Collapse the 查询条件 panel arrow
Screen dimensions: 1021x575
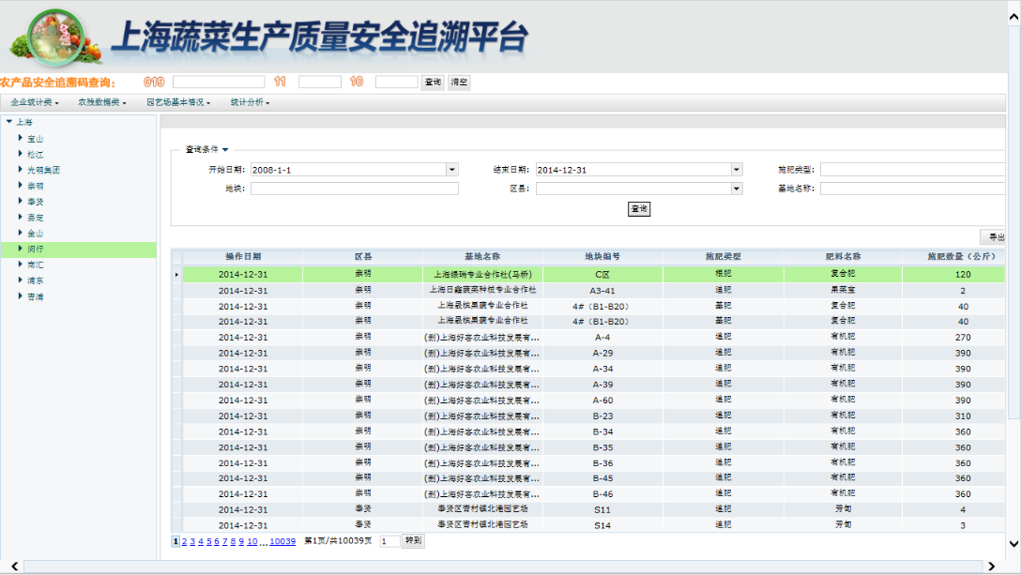pos(225,149)
